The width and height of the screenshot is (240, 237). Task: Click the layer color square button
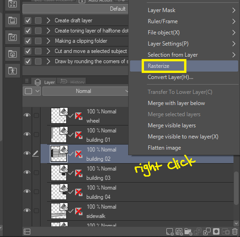pyautogui.click(x=28, y=91)
